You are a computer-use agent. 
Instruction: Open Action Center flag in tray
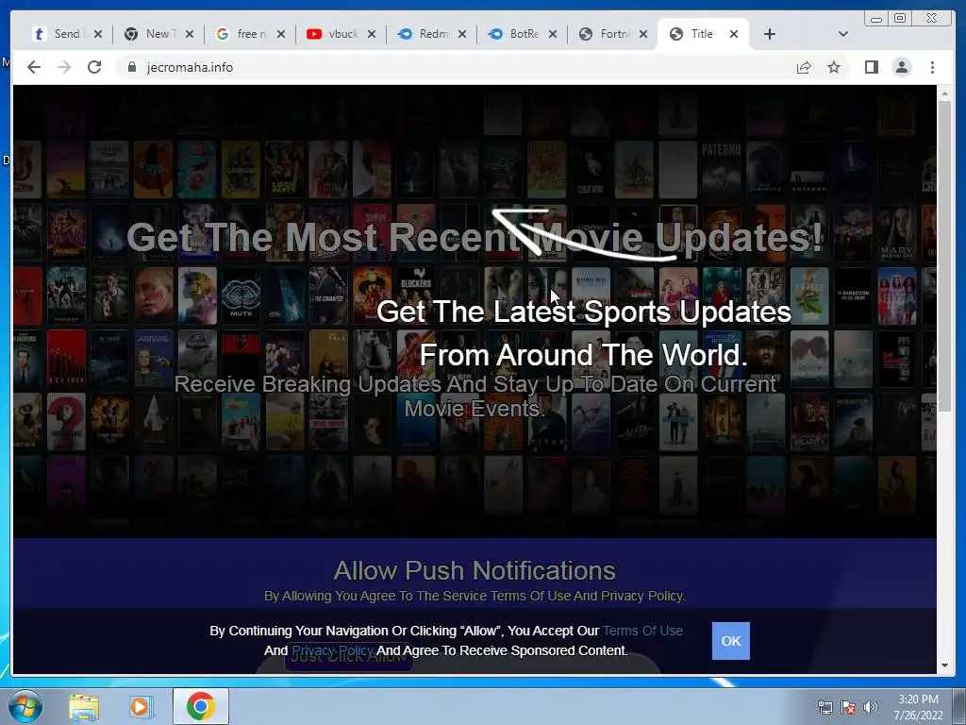pos(848,707)
